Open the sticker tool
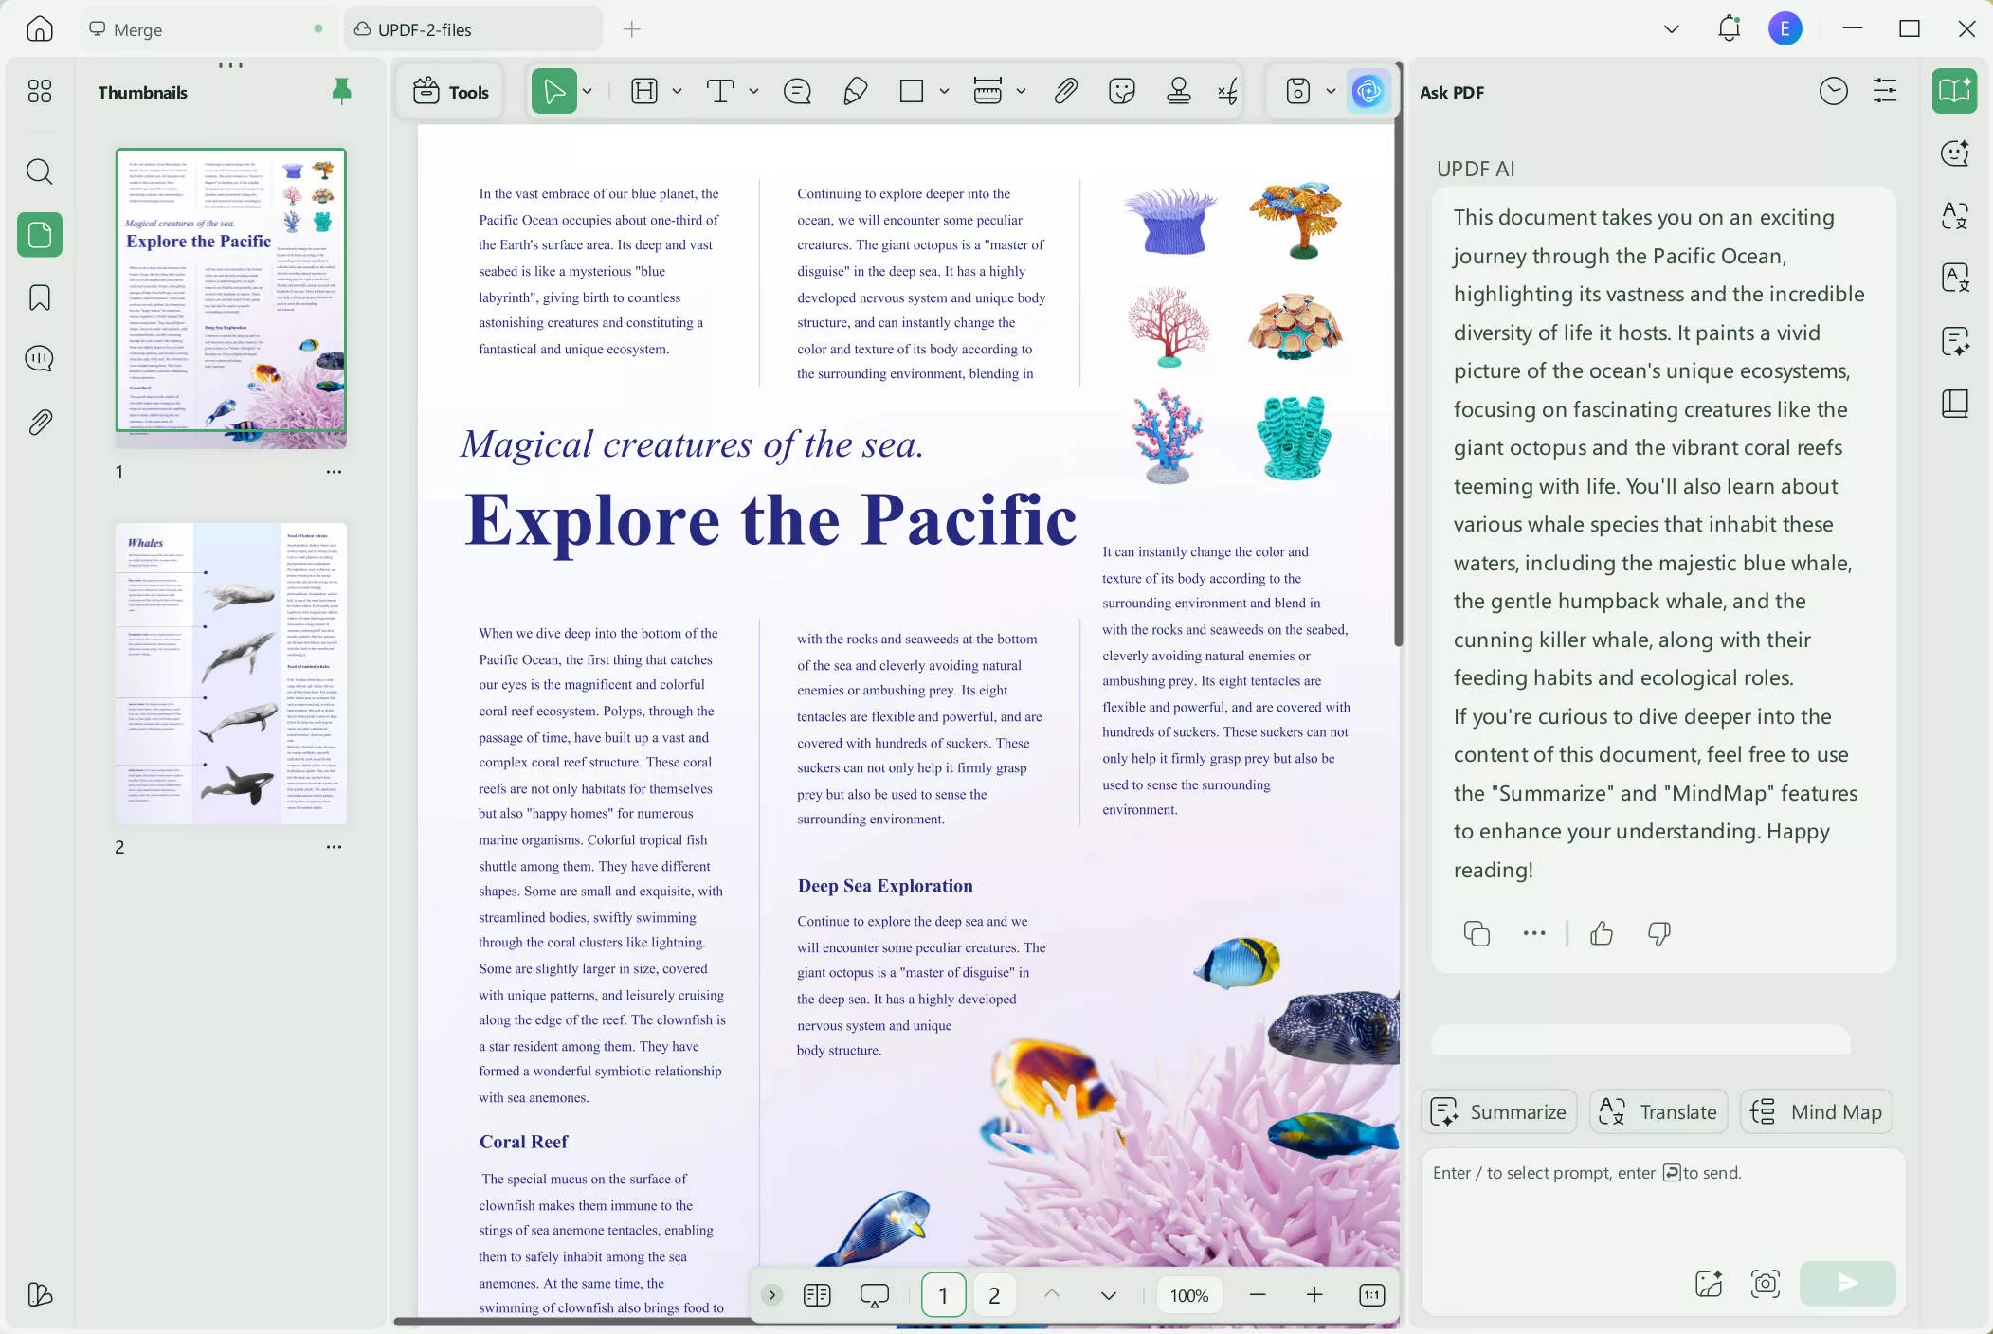 point(1121,91)
